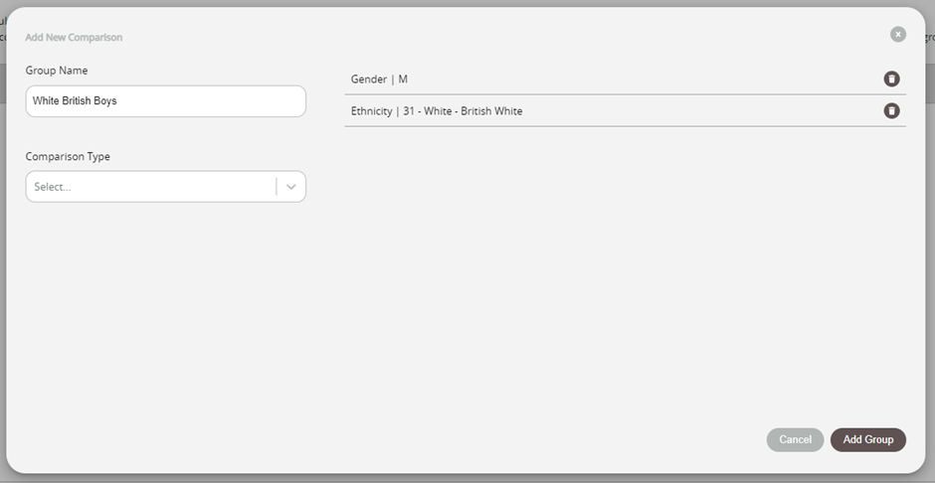Viewport: 935px width, 483px height.
Task: Select the Gender | M criteria row
Action: [625, 80]
